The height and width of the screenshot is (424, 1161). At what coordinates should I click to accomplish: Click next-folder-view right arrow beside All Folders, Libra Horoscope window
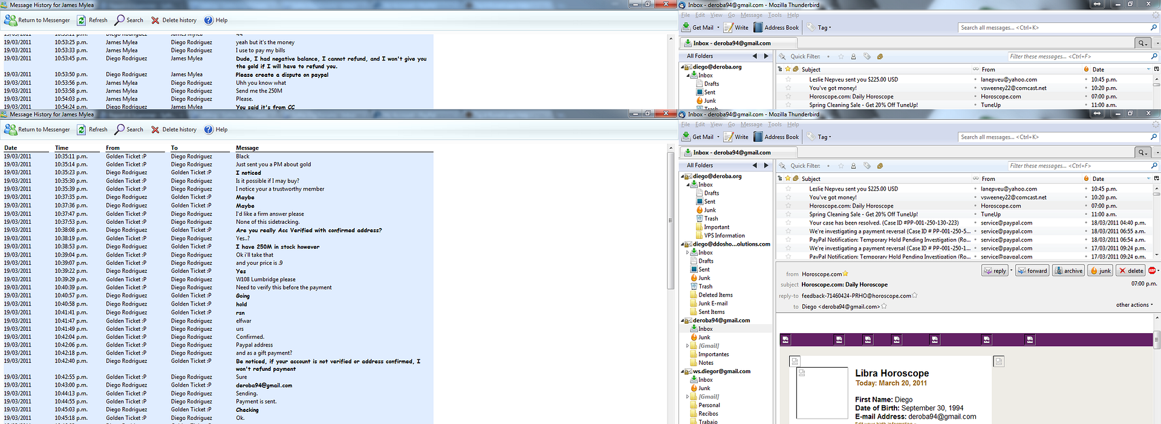766,165
